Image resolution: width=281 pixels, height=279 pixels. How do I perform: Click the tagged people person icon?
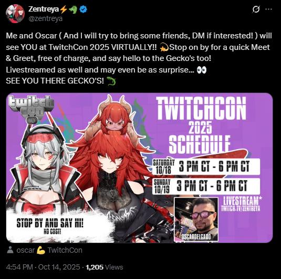(10, 250)
